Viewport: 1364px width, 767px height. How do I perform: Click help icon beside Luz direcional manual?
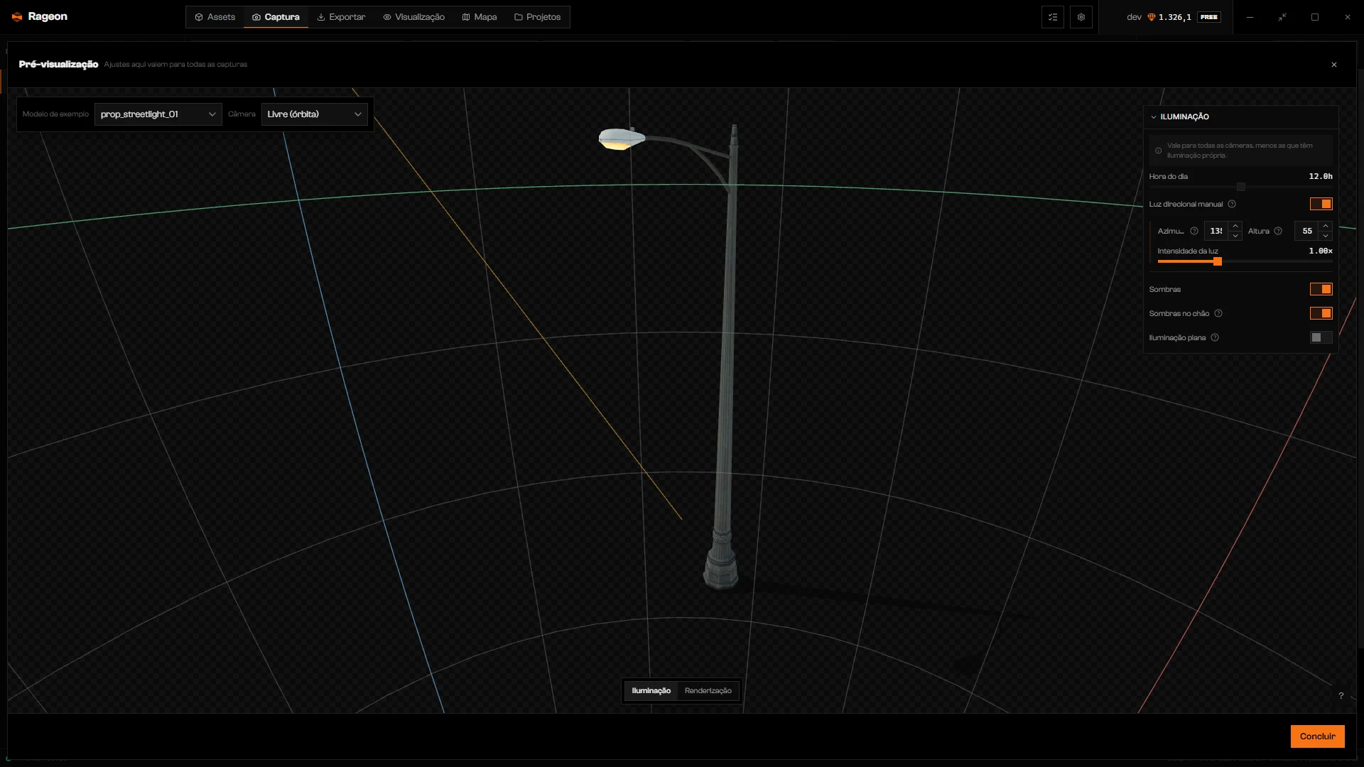click(1232, 205)
